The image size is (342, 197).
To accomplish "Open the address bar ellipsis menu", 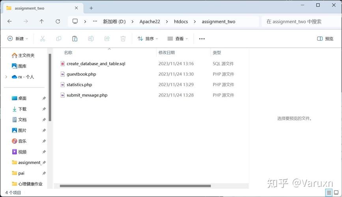I will (95, 21).
